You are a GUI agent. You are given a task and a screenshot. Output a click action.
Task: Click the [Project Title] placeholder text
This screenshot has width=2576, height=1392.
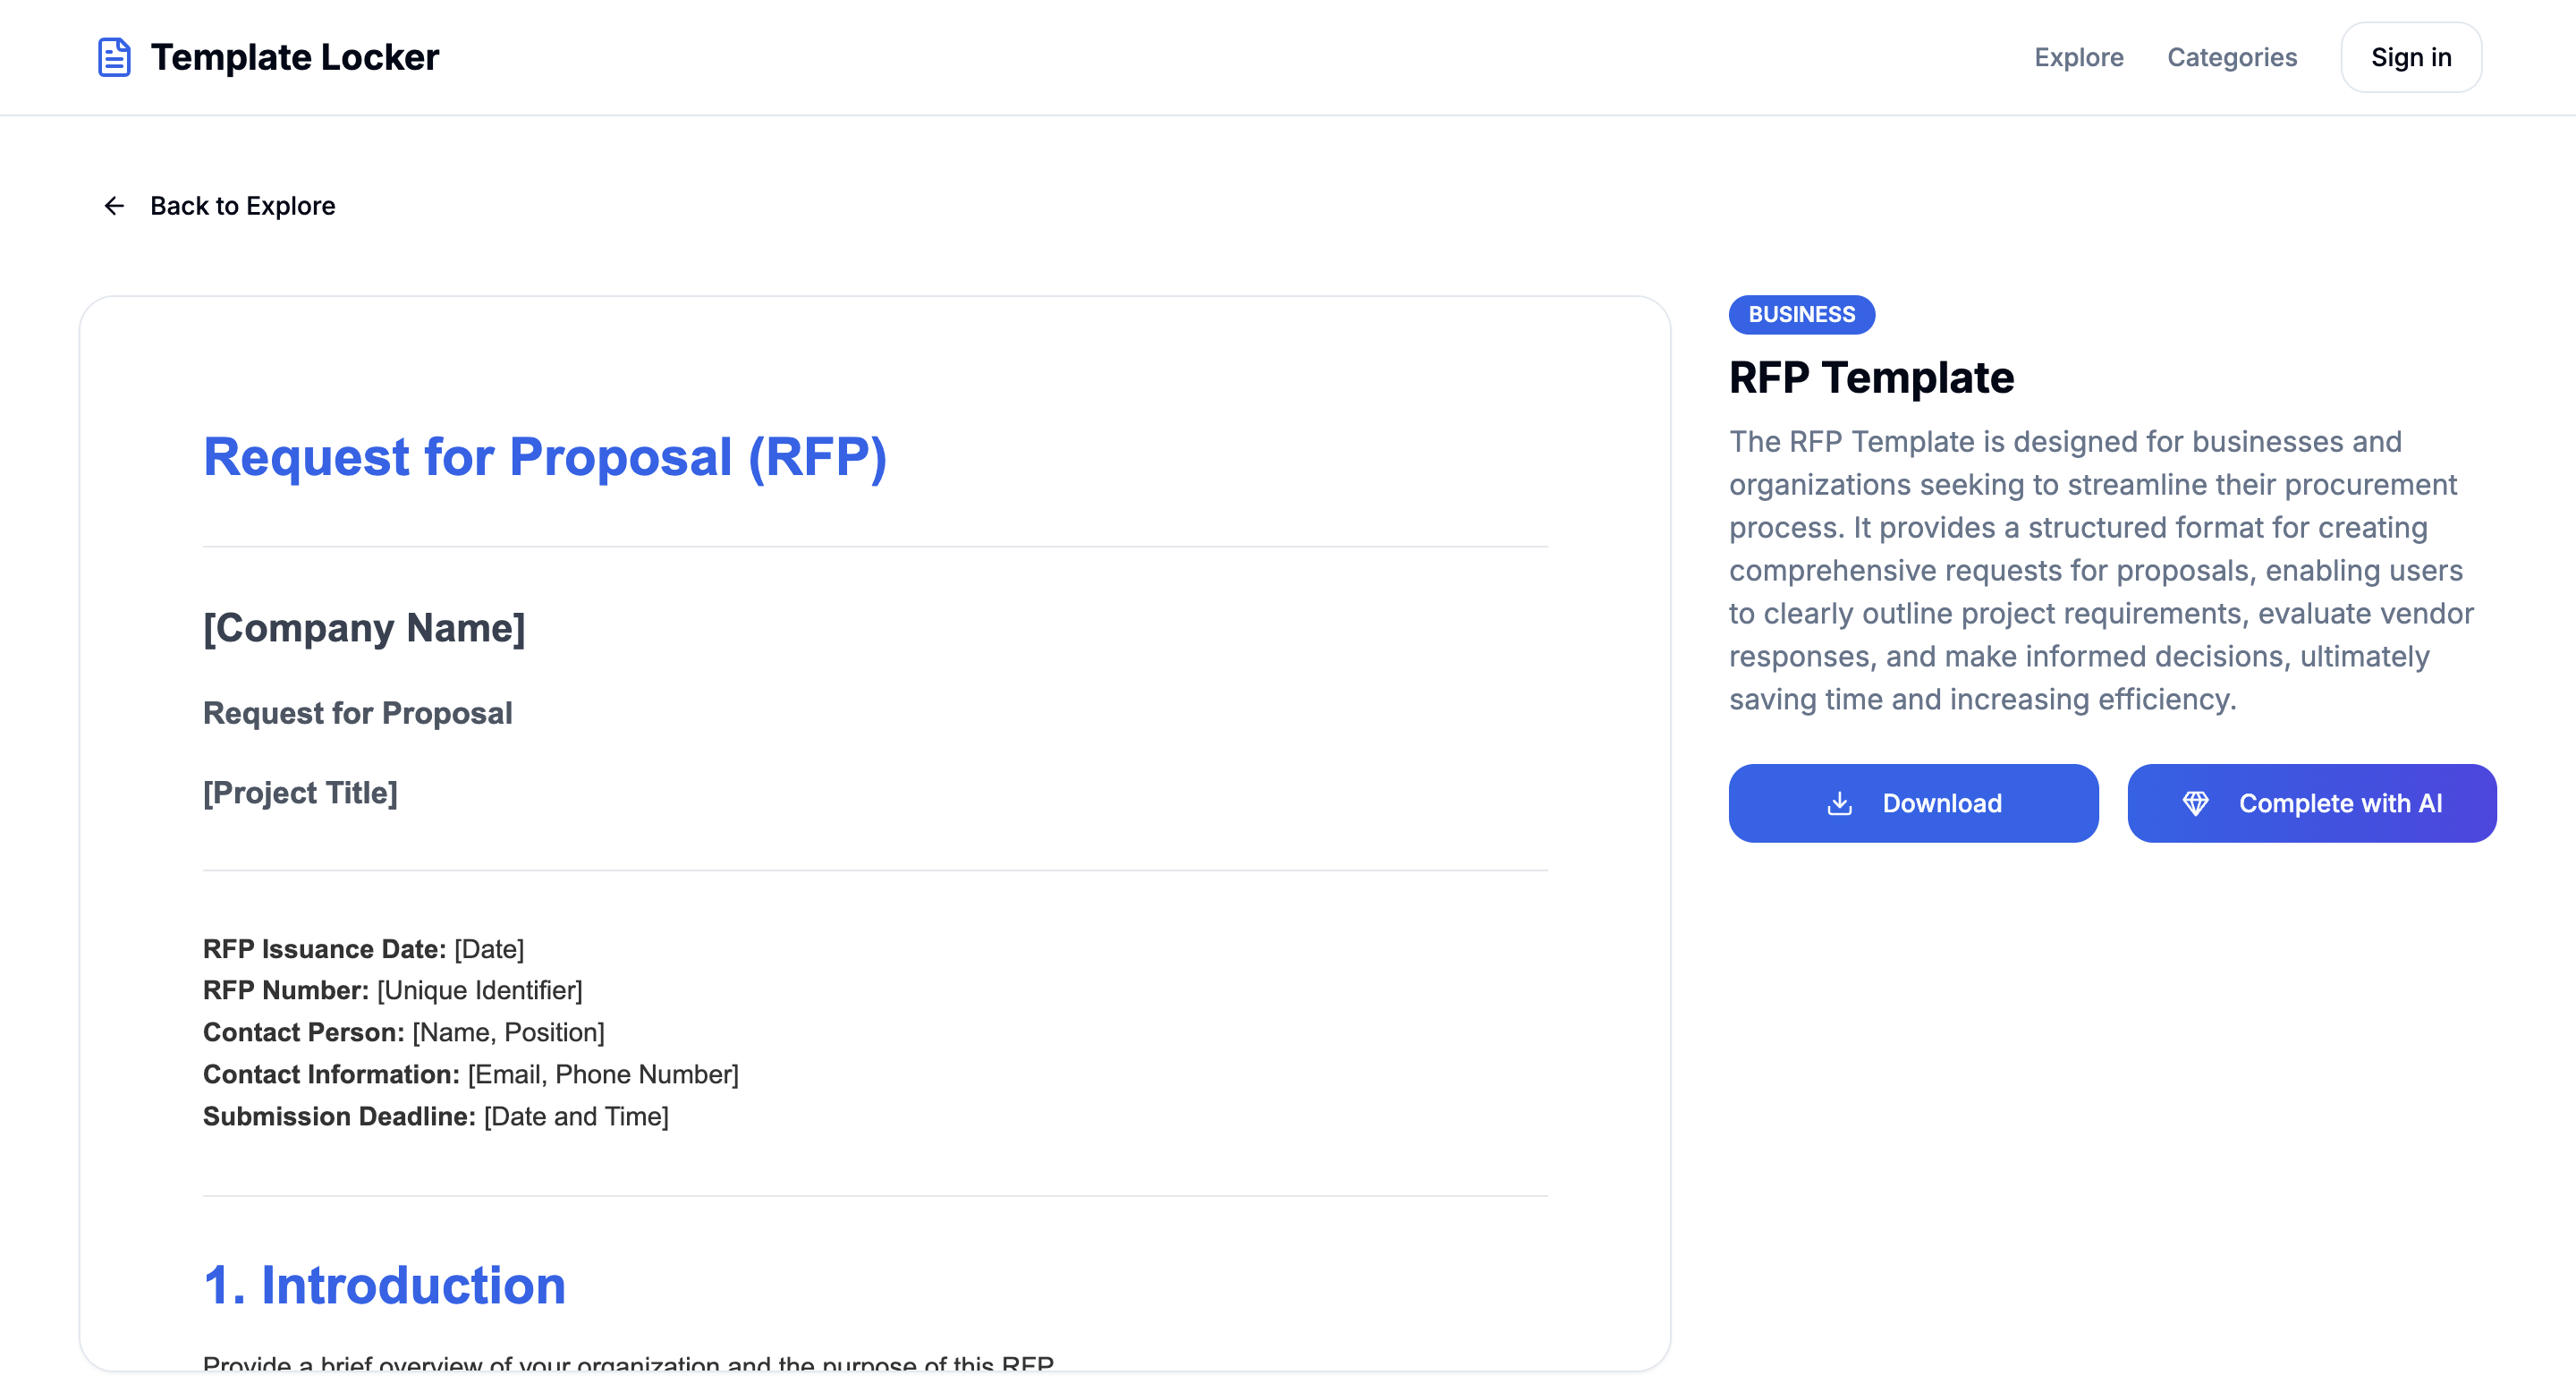click(x=300, y=793)
